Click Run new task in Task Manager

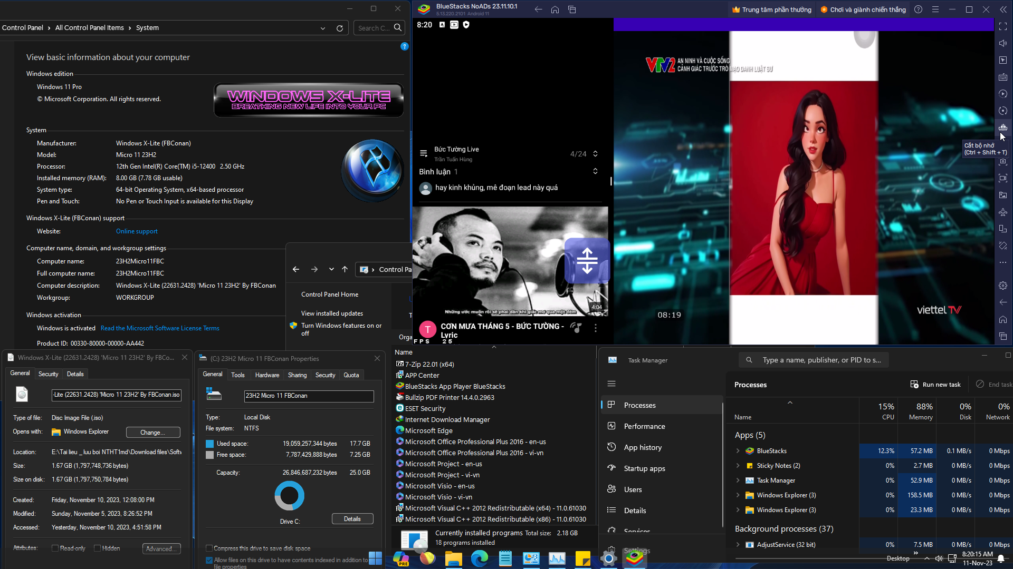935,385
